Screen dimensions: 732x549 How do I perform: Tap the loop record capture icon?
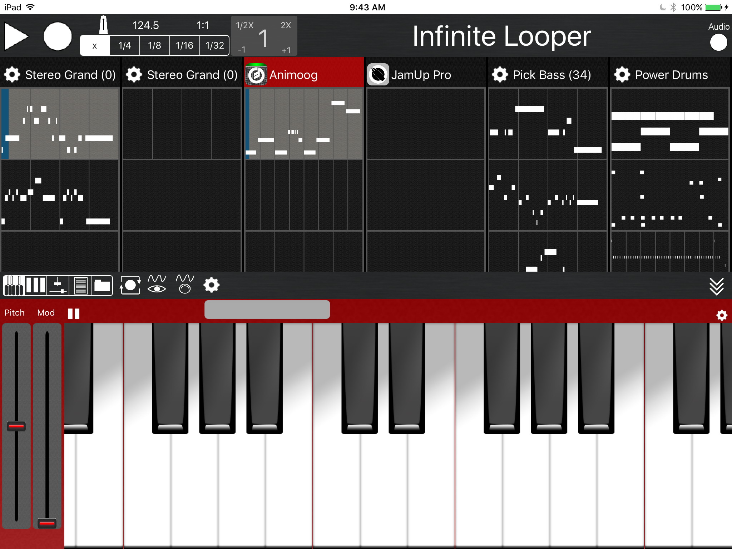point(130,285)
